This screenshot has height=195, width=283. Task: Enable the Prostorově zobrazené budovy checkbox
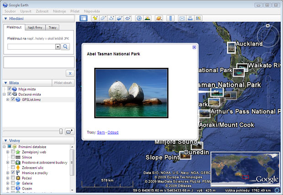click(x=13, y=162)
